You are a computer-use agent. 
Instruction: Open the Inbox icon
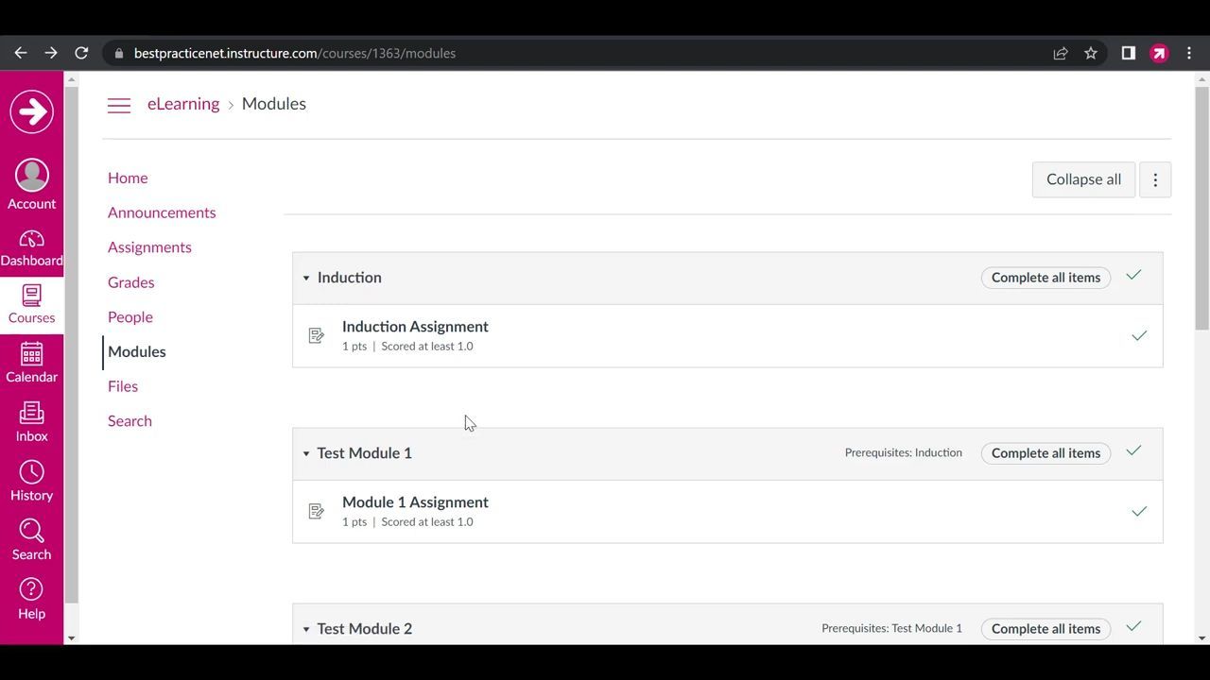click(31, 414)
